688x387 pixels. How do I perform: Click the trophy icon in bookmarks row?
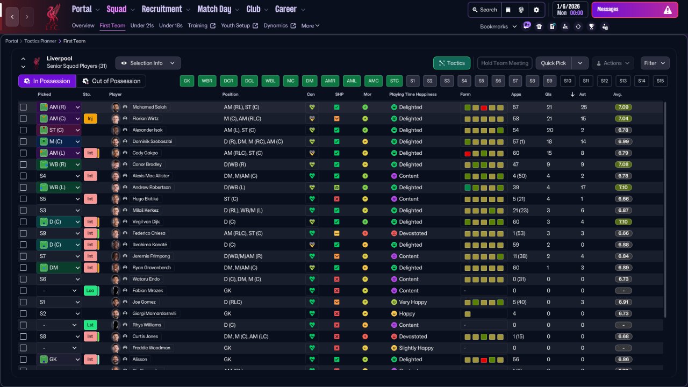point(591,26)
